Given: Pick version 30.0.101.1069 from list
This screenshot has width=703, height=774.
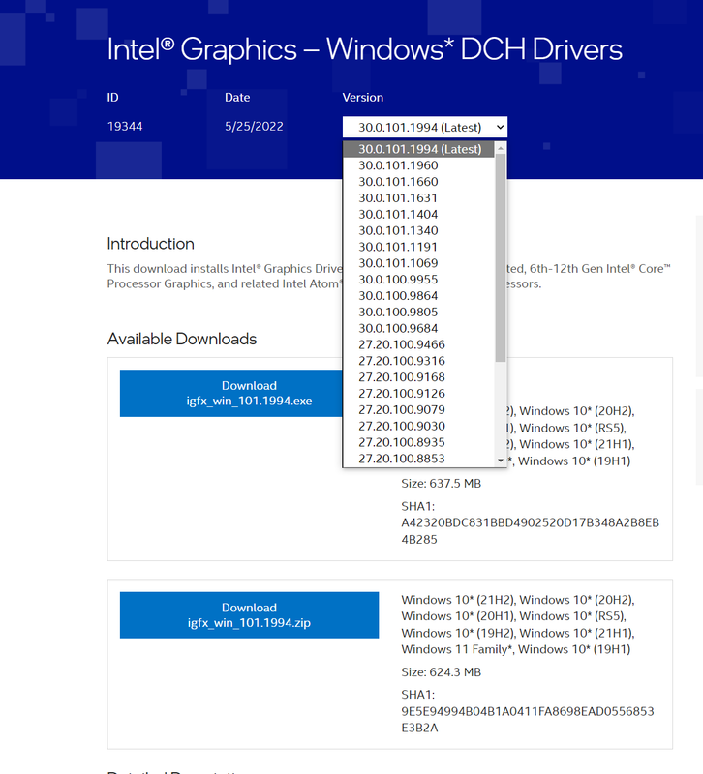Looking at the screenshot, I should 419,263.
